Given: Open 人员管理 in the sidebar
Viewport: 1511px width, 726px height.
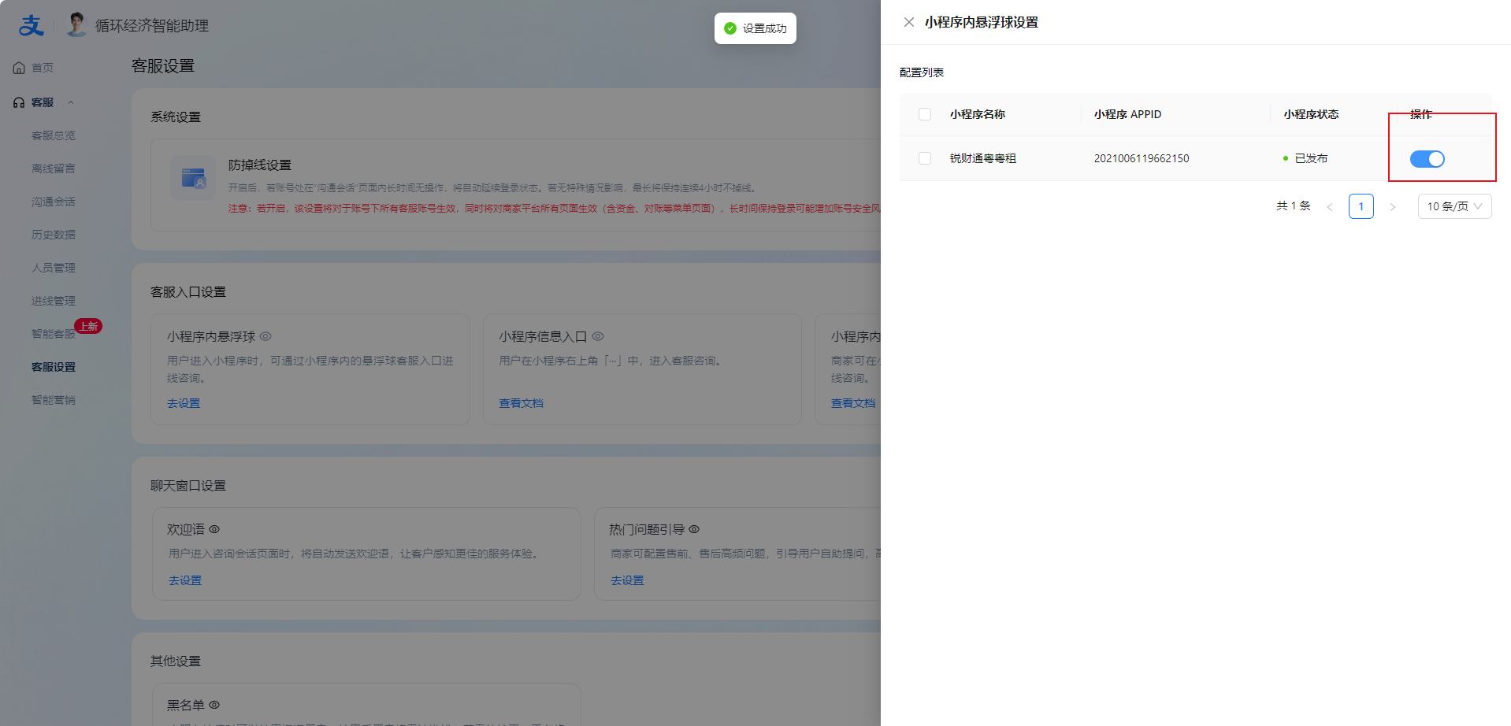Looking at the screenshot, I should pos(54,268).
